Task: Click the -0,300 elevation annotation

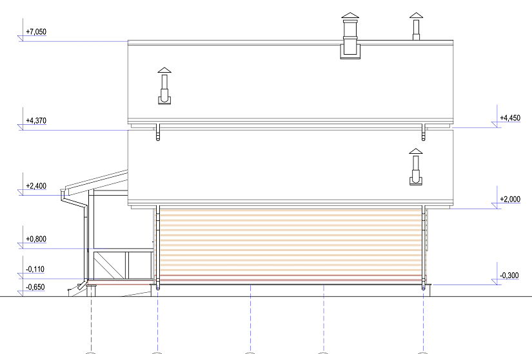Action: [509, 275]
